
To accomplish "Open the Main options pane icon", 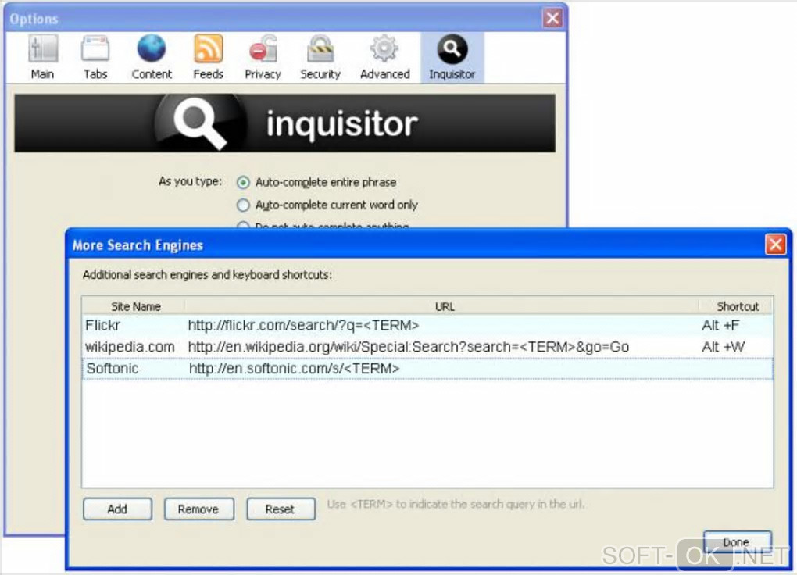I will (x=43, y=58).
